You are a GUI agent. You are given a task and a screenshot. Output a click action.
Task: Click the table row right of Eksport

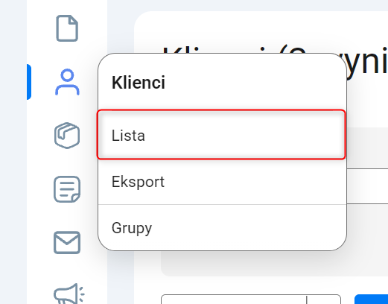click(x=367, y=186)
